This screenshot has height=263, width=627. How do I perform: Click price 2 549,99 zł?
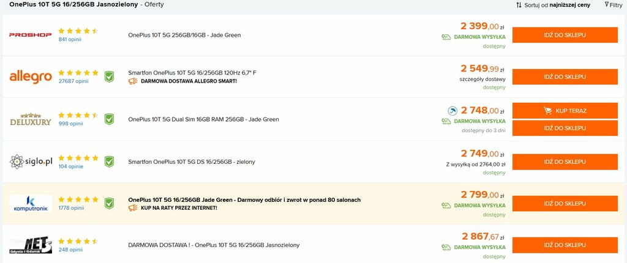[x=482, y=69]
